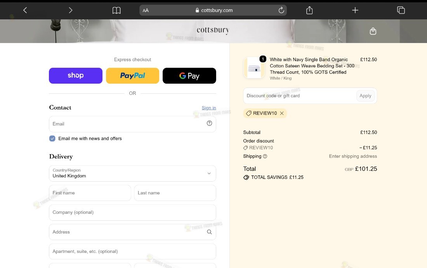Click the email help question mark icon

[209, 123]
